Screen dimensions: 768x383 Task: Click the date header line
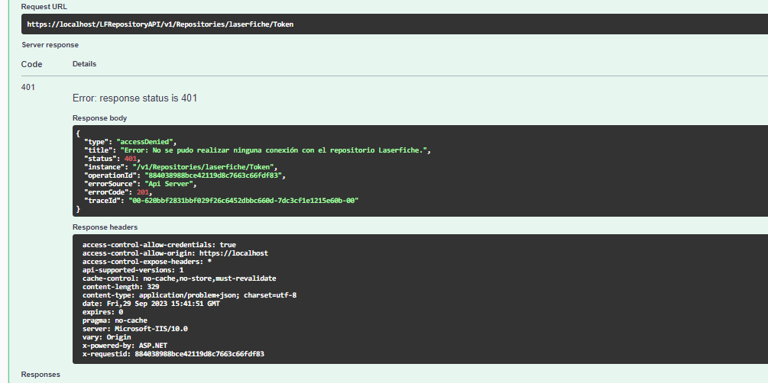151,304
